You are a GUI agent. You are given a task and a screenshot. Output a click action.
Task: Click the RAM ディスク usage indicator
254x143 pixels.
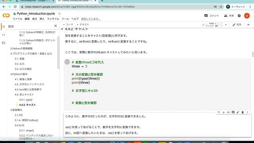click(x=214, y=25)
